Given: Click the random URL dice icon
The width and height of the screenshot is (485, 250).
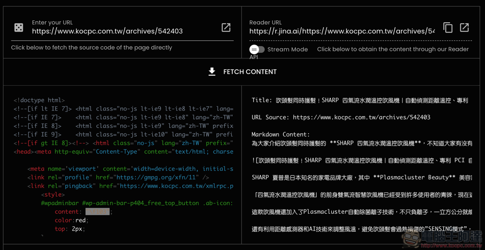Looking at the screenshot, I should [19, 28].
